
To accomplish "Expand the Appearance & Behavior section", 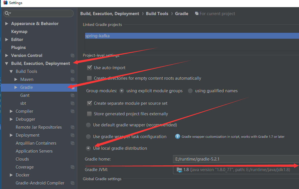I will 7,24.
